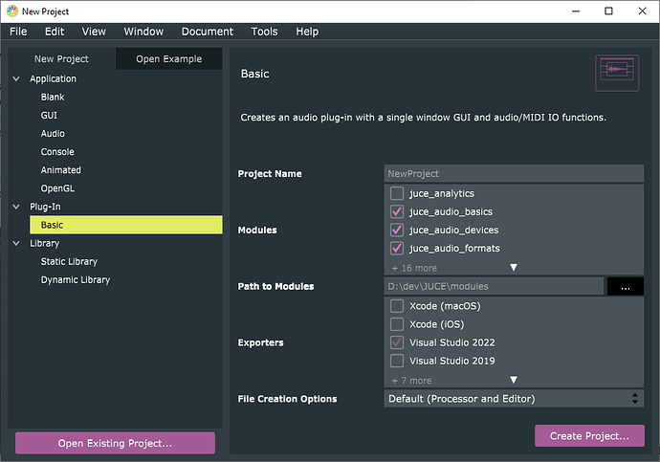Open the Tools menu
The width and height of the screenshot is (660, 462).
click(264, 32)
